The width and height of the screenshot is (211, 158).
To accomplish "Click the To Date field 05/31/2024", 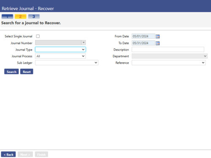I will [x=143, y=43].
